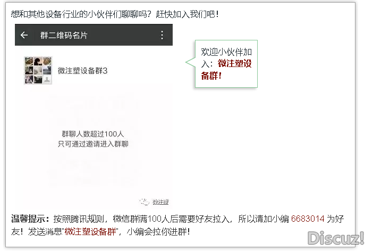Open the three-dot more options menu
Viewport: 373px width, 251px height.
tap(162, 35)
